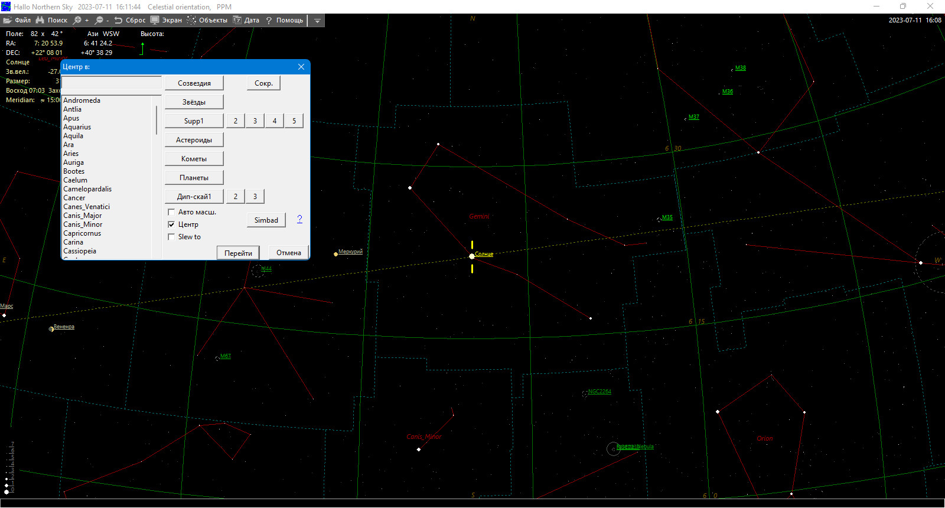Expand the toolbar overflow dropdown arrow
Image resolution: width=945 pixels, height=508 pixels.
pos(317,21)
